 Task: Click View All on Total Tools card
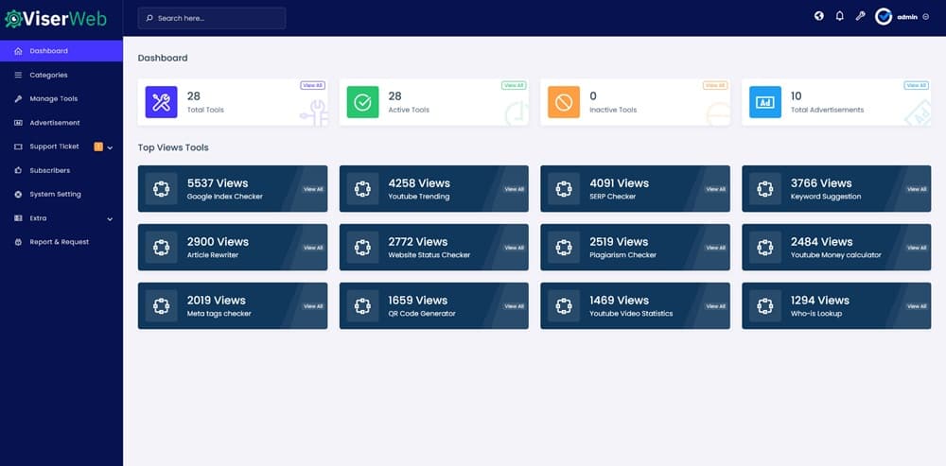tap(312, 85)
